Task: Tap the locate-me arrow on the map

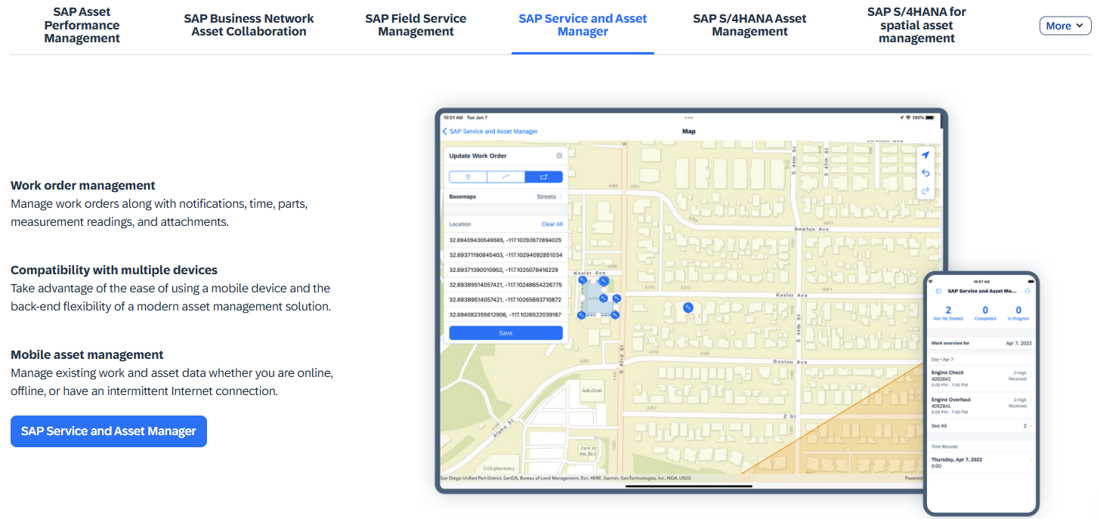Action: click(x=925, y=155)
